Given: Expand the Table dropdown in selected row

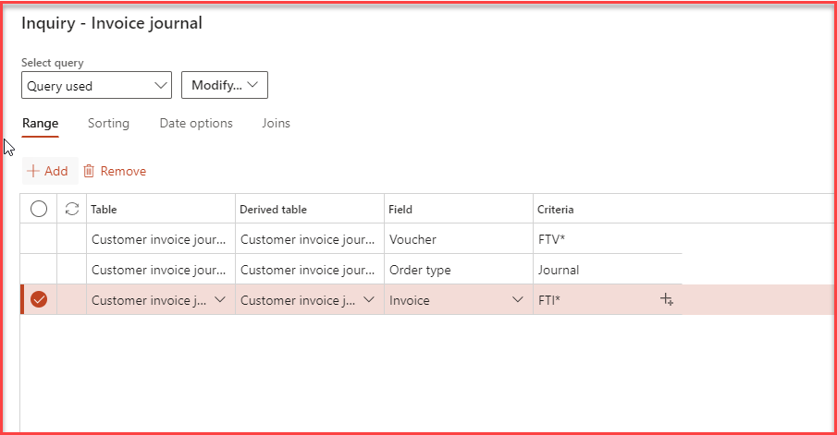Looking at the screenshot, I should point(219,299).
